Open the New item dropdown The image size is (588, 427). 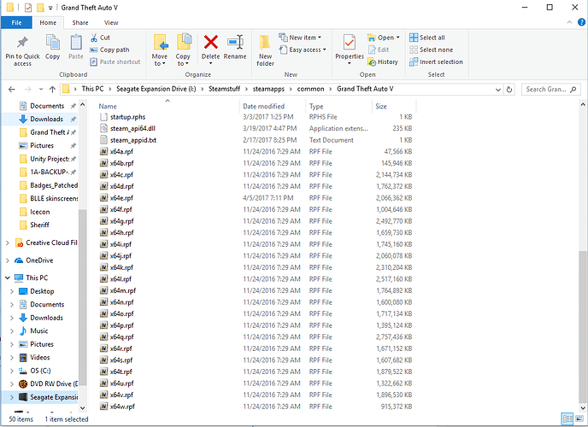300,38
